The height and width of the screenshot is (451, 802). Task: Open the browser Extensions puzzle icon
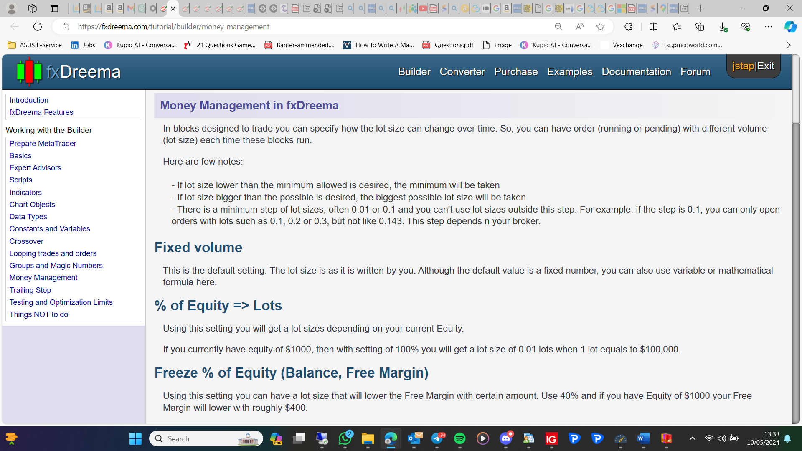click(628, 27)
